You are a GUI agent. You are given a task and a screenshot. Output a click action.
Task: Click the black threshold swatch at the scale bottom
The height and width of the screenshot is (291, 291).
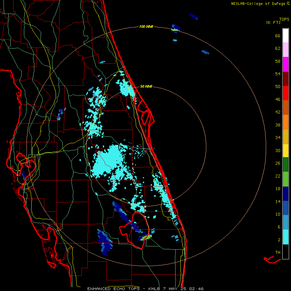[x=286, y=252]
